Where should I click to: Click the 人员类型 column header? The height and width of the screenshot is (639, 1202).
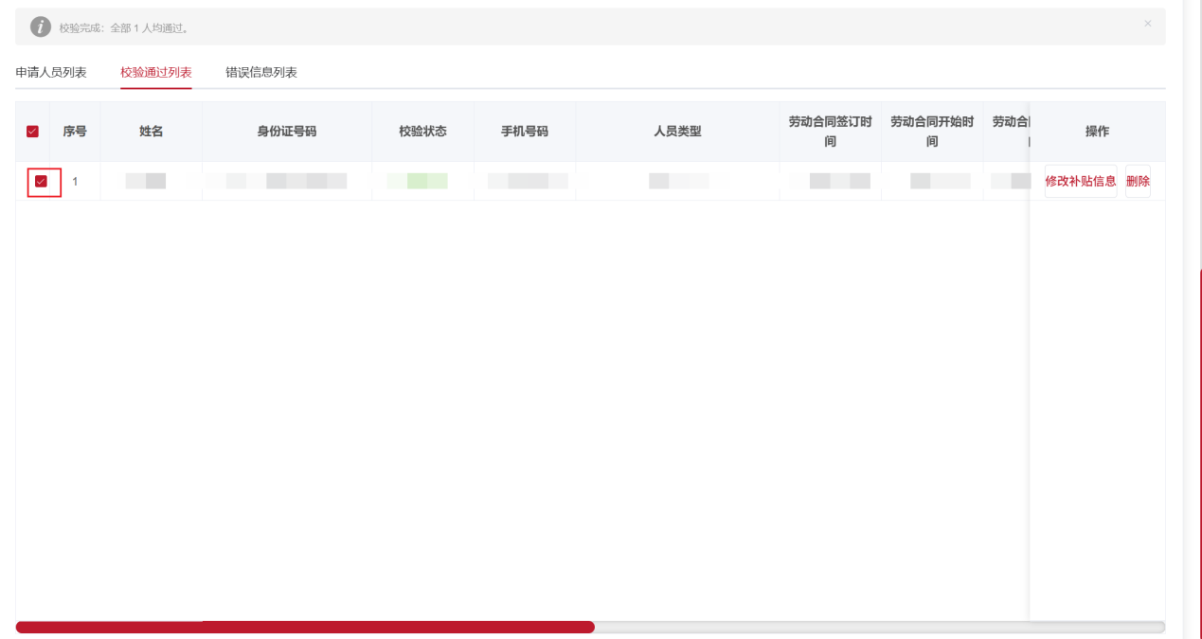coord(677,132)
